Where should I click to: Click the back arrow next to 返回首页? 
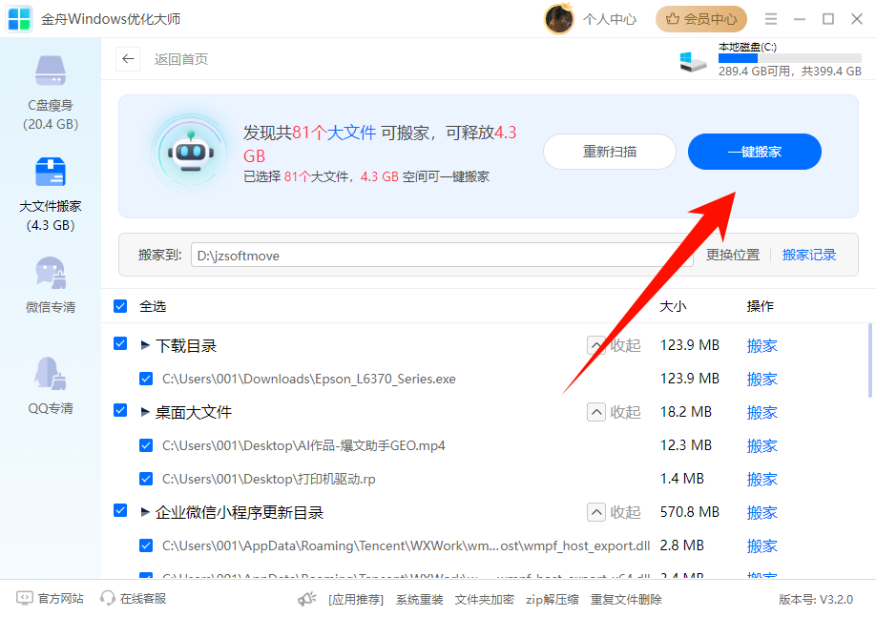click(128, 59)
